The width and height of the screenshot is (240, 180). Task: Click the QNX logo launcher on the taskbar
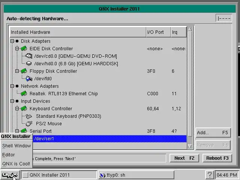point(10,175)
